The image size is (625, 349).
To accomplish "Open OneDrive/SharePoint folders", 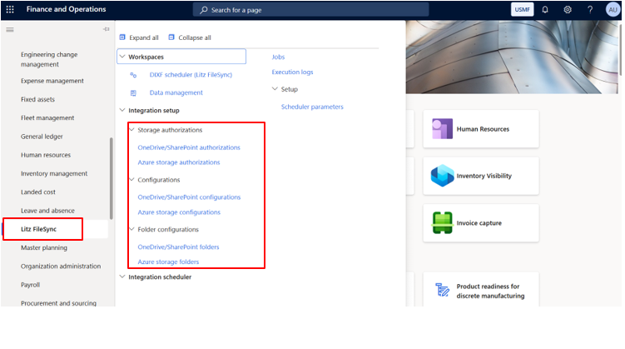I will (179, 247).
